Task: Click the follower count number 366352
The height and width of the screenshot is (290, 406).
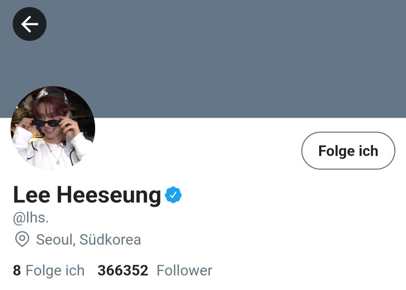Action: 123,270
